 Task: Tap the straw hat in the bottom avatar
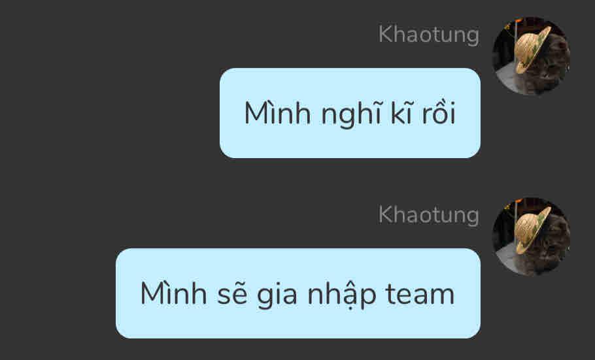(531, 230)
